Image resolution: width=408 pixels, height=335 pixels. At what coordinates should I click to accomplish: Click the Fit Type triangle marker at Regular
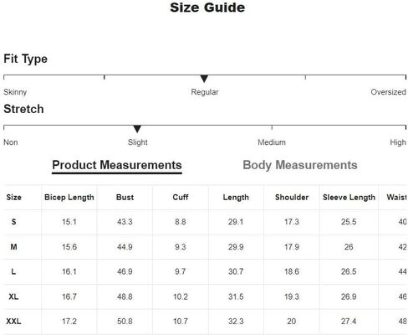pos(204,79)
